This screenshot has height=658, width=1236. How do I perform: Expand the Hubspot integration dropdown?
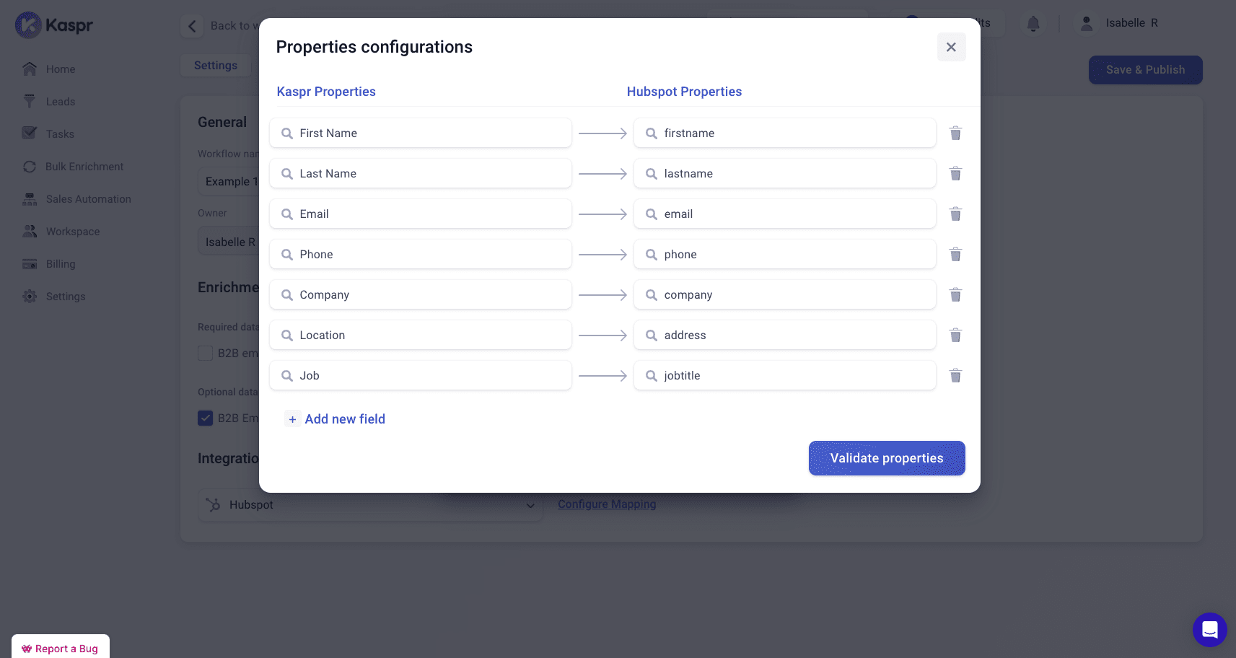[x=531, y=505]
